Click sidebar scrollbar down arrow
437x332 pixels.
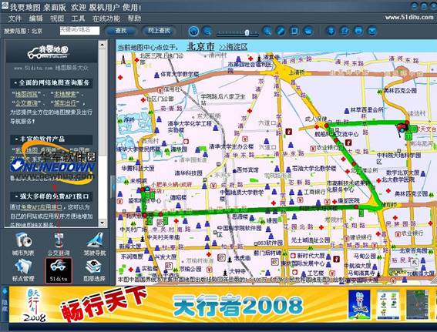(103, 223)
